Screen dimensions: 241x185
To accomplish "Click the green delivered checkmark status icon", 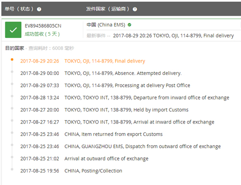I will coord(13,30).
